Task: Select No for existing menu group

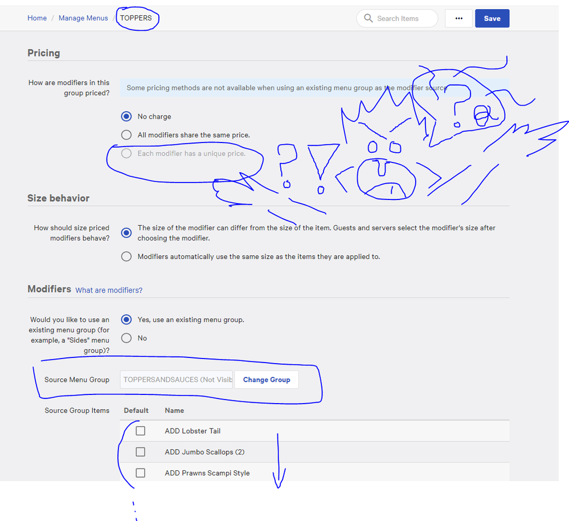Action: (126, 338)
